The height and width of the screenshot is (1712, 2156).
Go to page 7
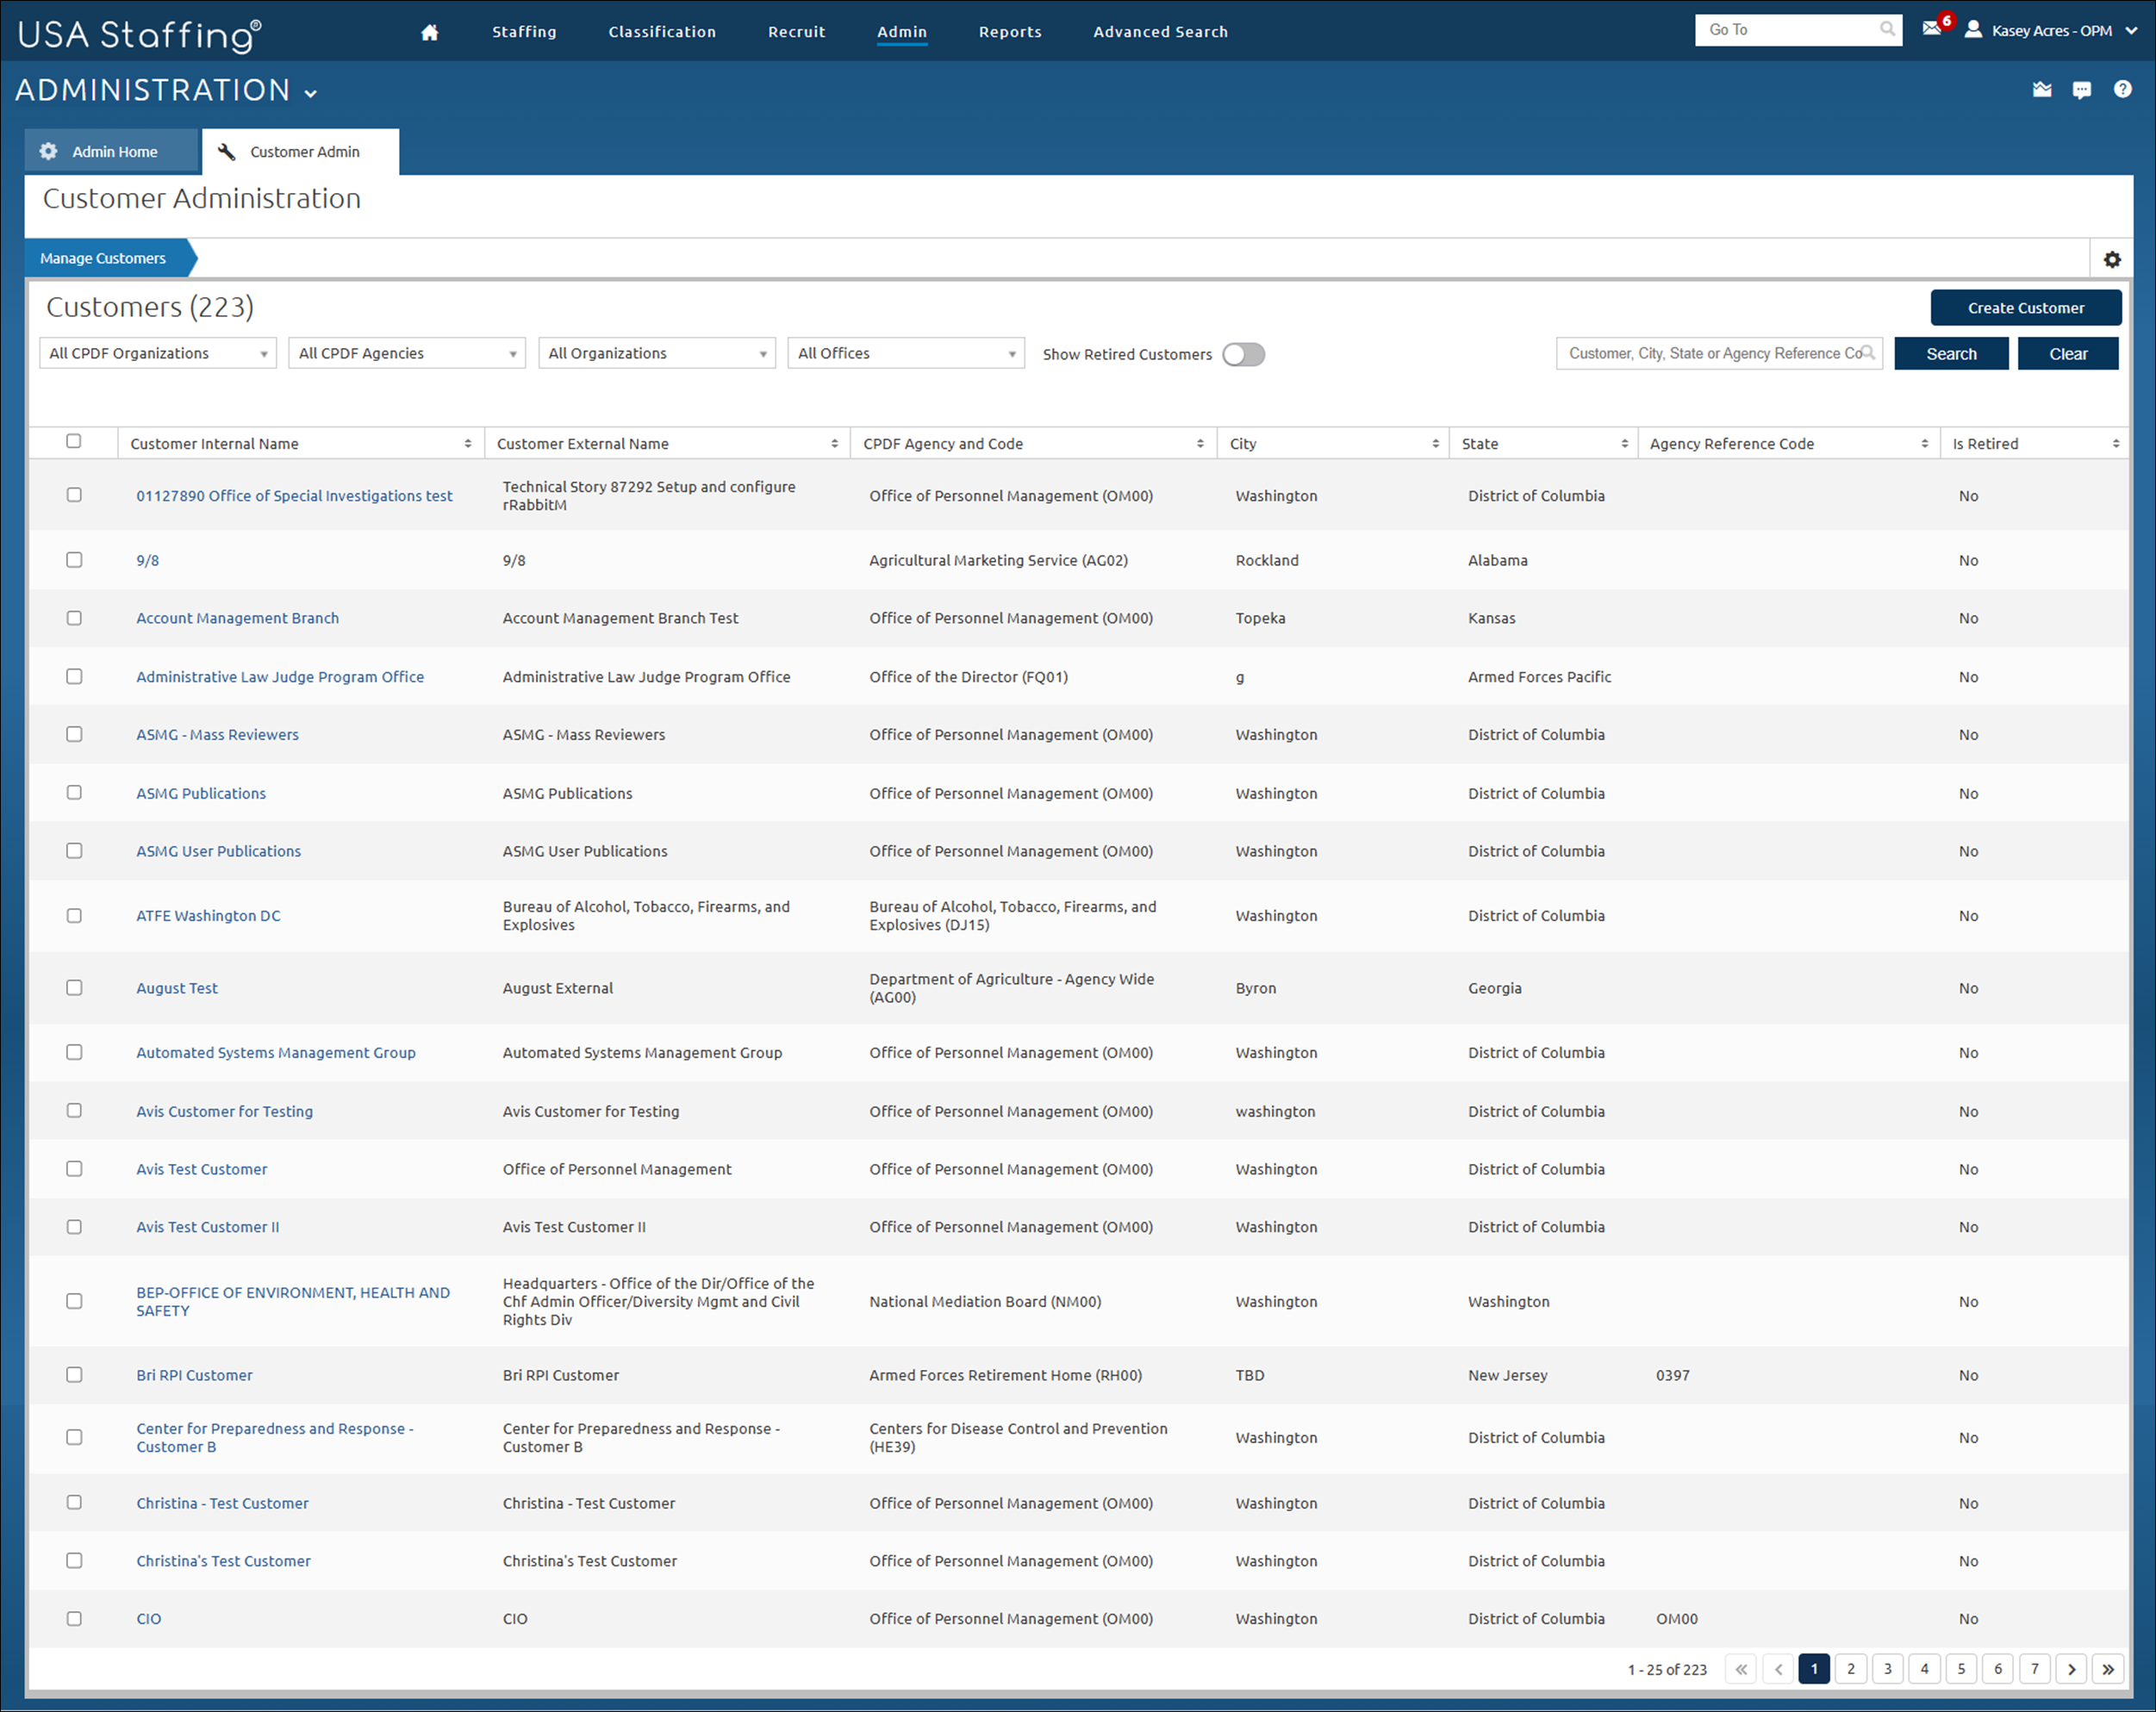point(2034,1669)
